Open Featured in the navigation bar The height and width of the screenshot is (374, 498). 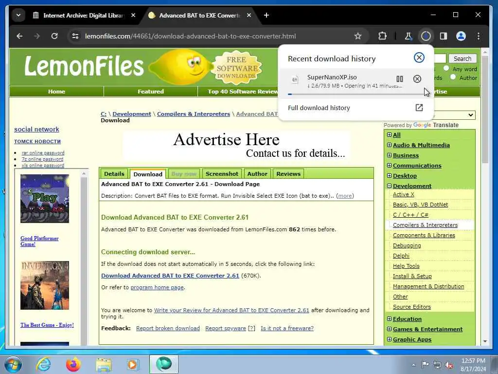(x=151, y=92)
